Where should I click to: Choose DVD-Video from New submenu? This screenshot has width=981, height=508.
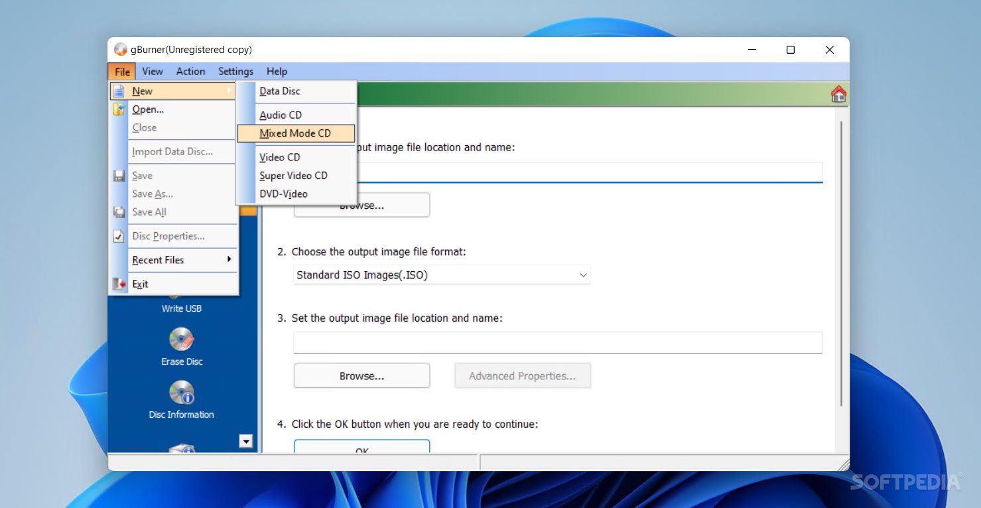[296, 194]
